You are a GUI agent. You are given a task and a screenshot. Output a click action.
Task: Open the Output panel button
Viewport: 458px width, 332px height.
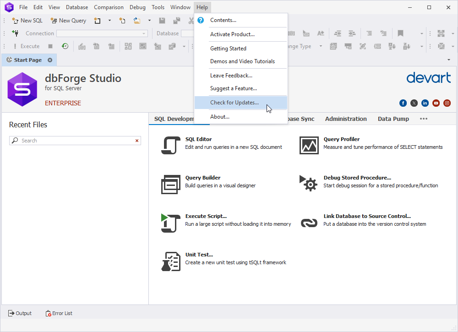20,313
